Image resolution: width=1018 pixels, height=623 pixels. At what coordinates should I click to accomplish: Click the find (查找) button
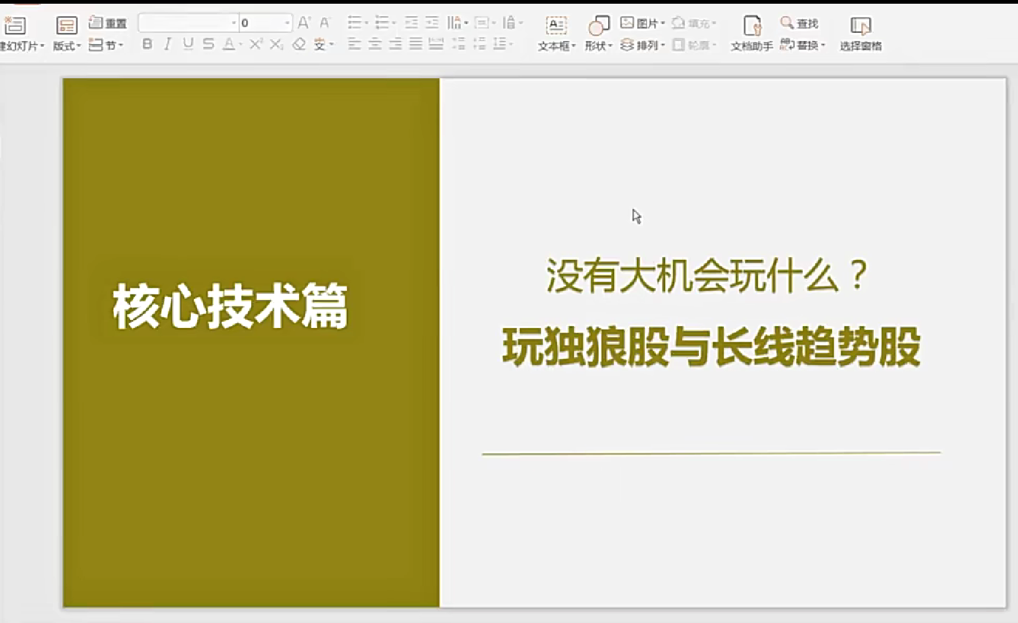click(x=799, y=23)
